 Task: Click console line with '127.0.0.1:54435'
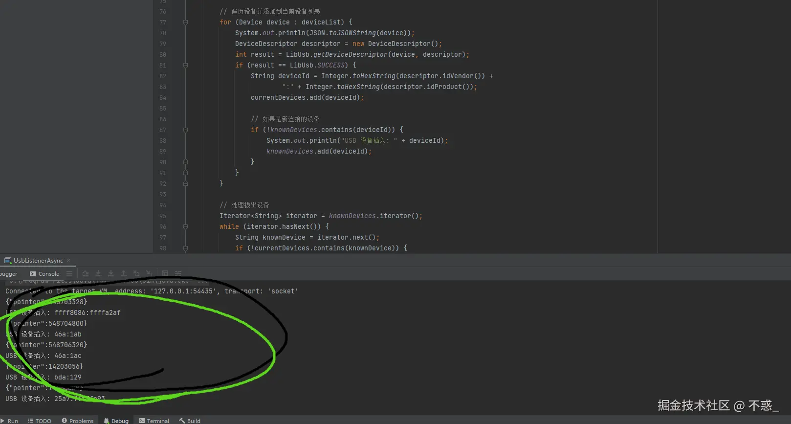click(152, 291)
